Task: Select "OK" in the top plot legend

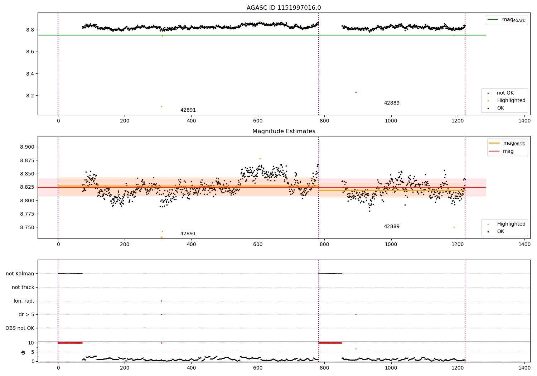Action: tap(496, 108)
